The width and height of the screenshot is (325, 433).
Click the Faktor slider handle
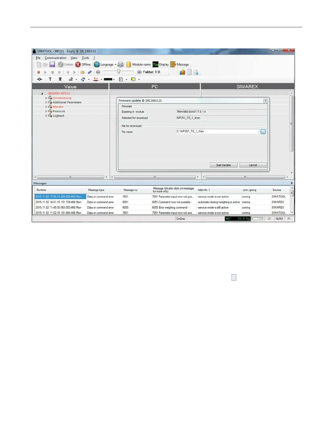click(119, 71)
